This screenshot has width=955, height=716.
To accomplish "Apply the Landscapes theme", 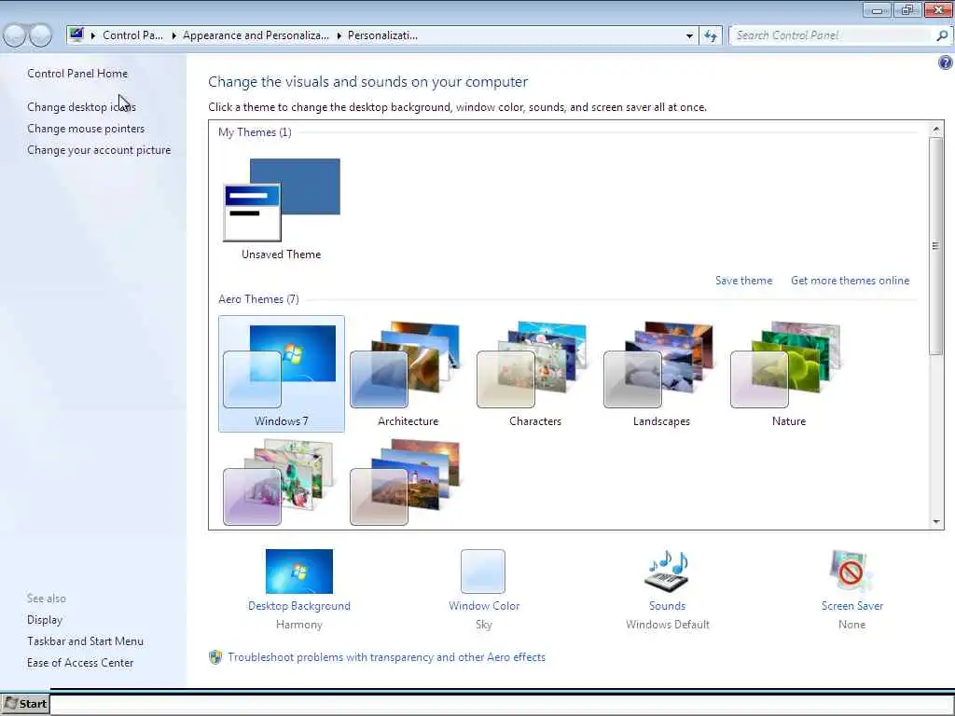I will 661,373.
